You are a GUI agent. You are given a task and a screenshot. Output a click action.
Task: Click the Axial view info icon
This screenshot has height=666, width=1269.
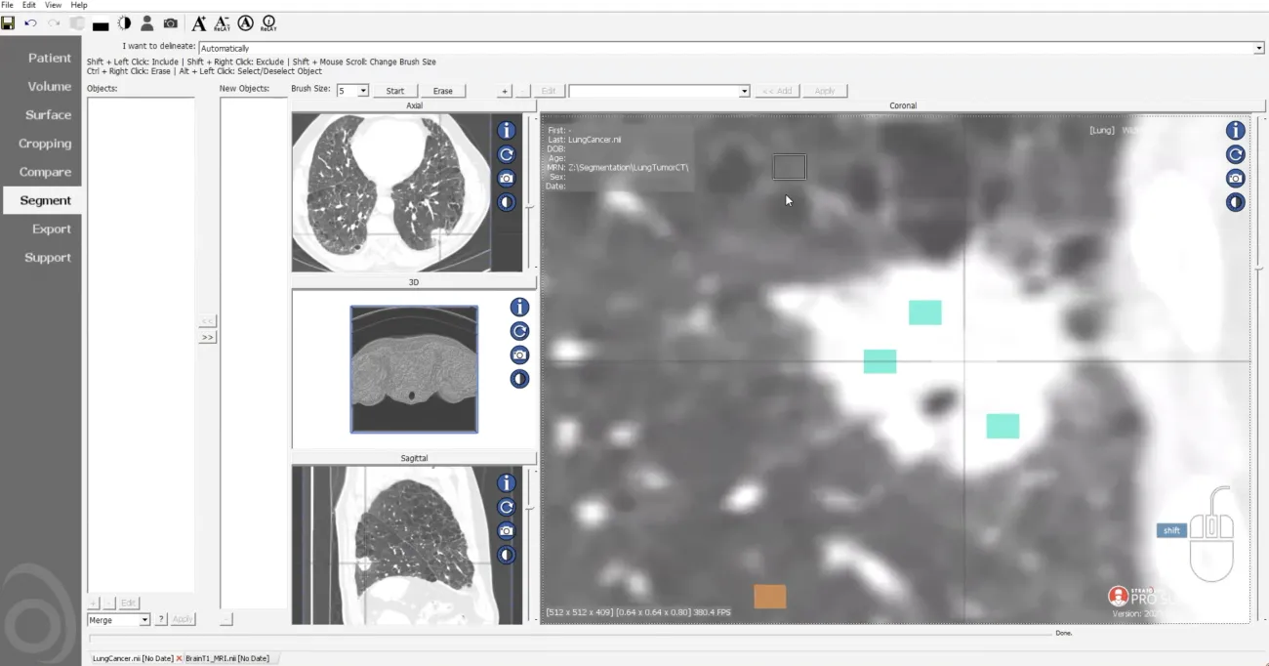click(506, 131)
